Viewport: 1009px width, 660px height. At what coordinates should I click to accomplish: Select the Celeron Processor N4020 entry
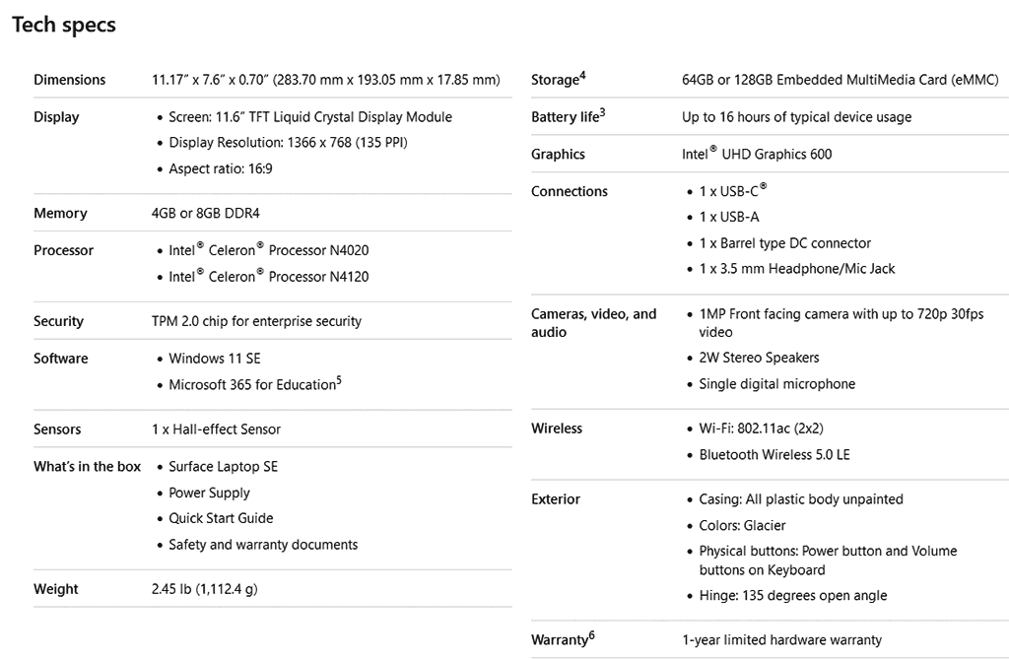pyautogui.click(x=268, y=251)
